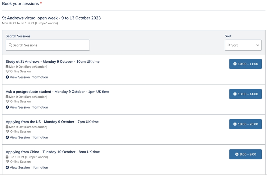
Task: Click calendar icon under Ask a postgraduate student
Action: (7, 97)
